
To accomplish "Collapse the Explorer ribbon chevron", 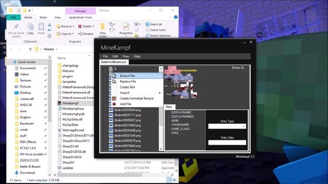I will tap(170, 17).
